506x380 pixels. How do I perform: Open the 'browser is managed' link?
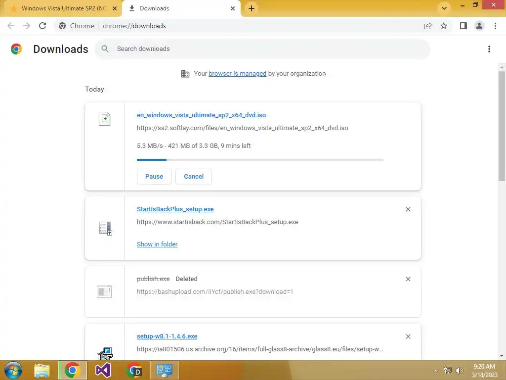point(238,74)
